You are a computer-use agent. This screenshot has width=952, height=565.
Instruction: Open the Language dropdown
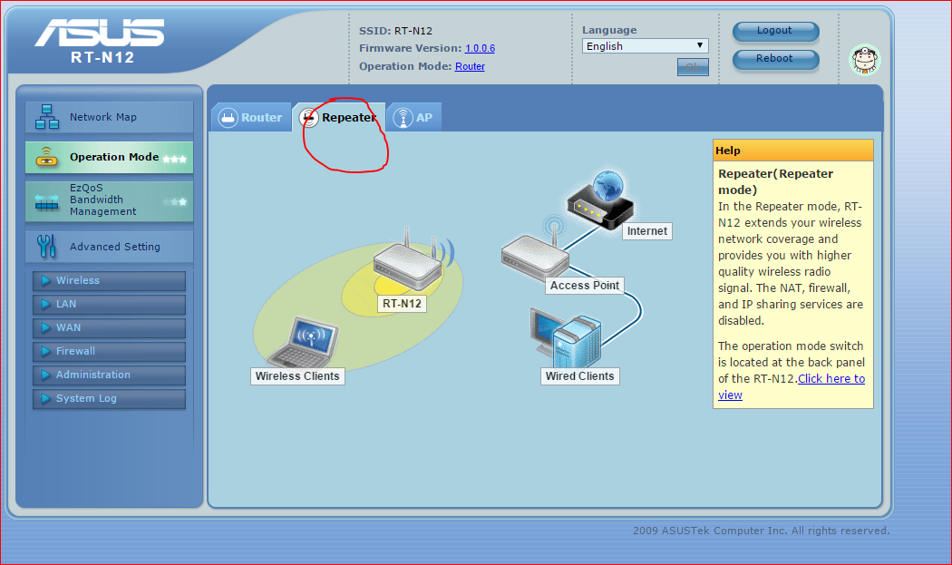[x=645, y=46]
